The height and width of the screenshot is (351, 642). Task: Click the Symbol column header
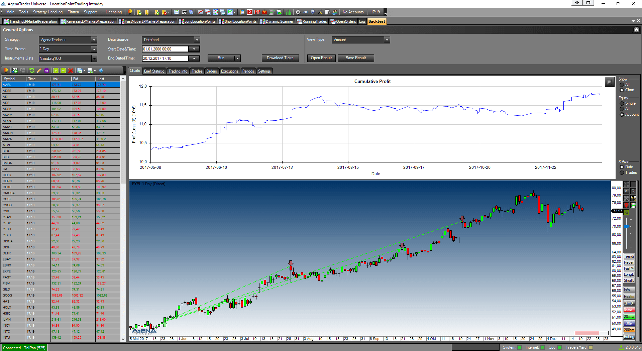point(14,79)
